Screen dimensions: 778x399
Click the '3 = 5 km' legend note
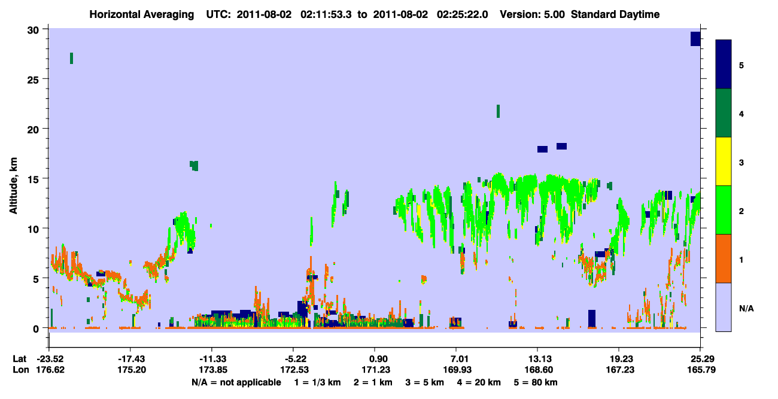[425, 382]
